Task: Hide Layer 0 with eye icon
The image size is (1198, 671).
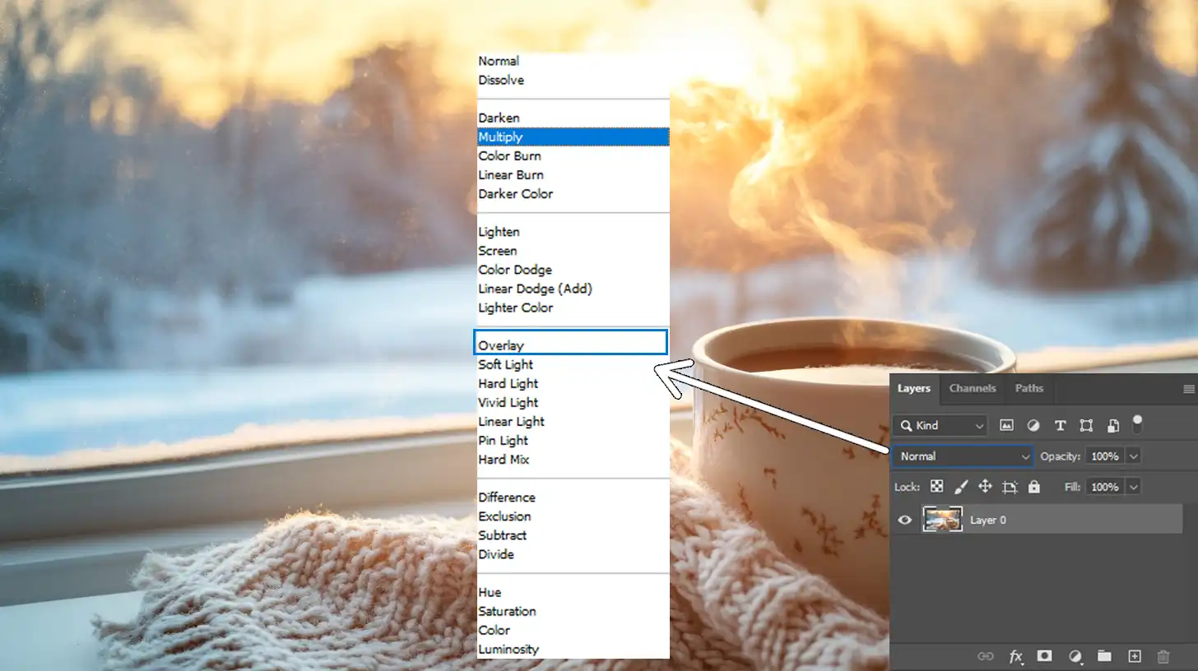Action: pos(905,520)
